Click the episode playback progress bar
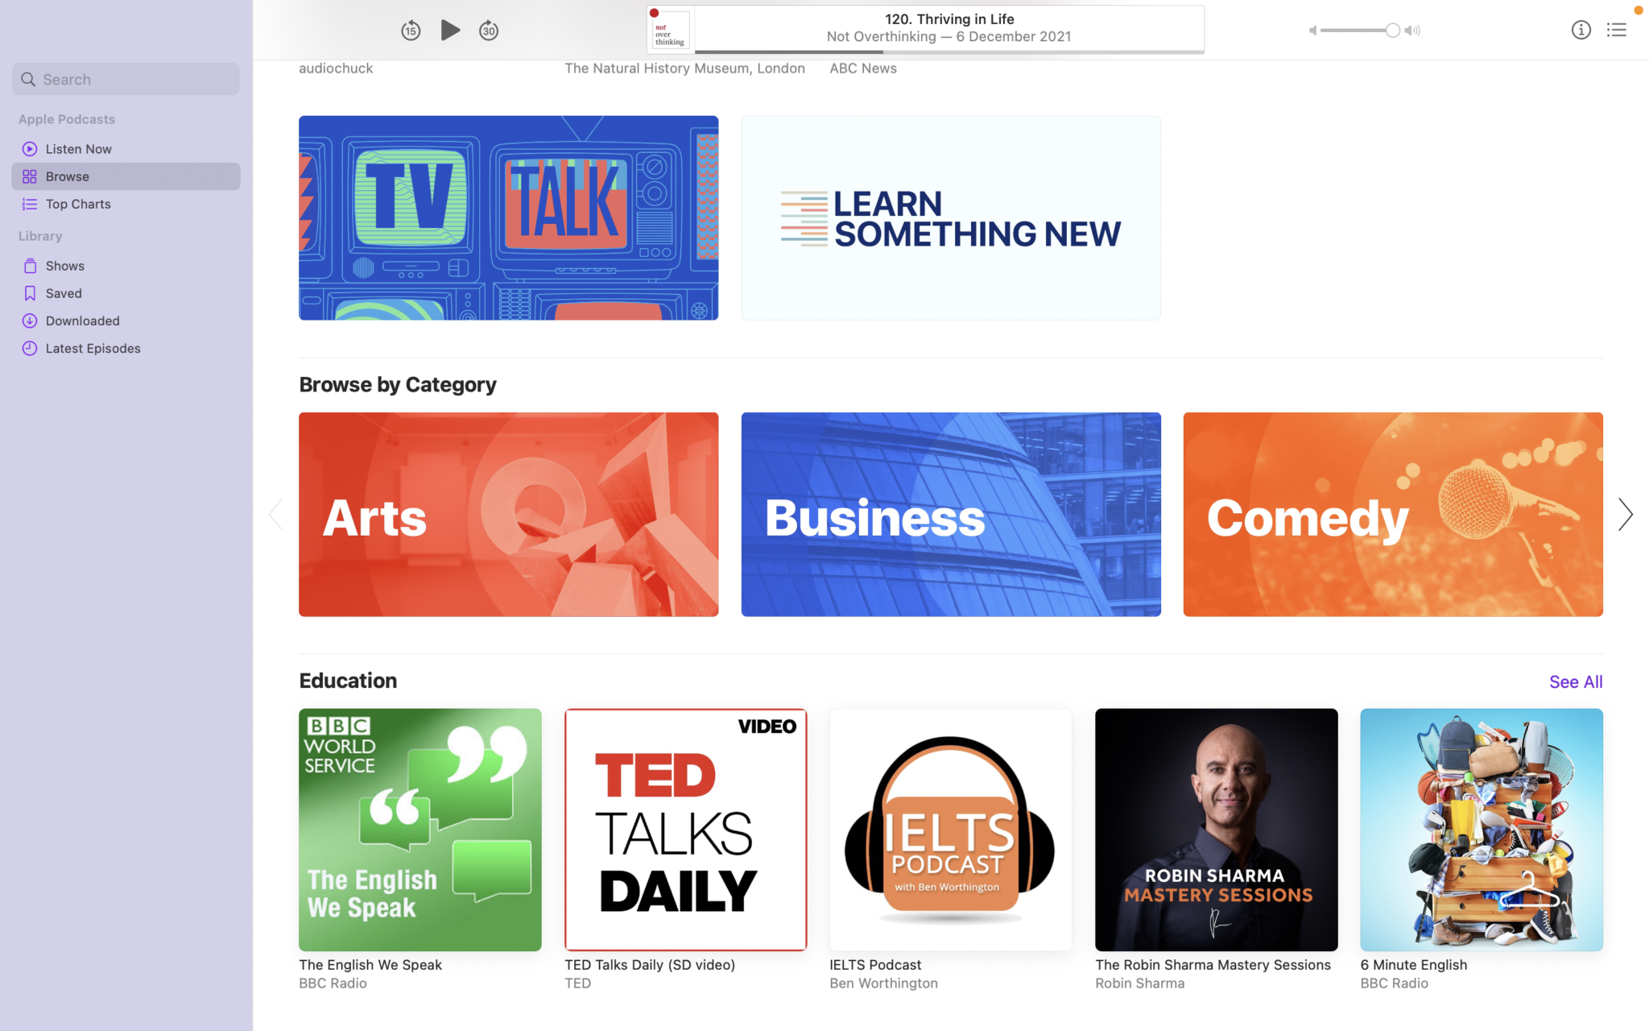The width and height of the screenshot is (1649, 1031). coord(949,52)
